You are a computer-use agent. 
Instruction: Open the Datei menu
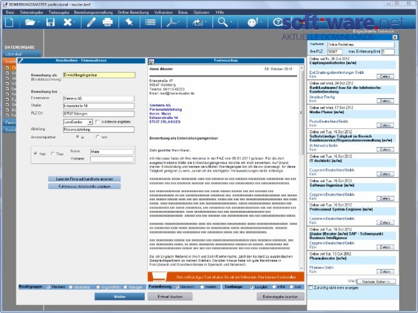coord(10,13)
